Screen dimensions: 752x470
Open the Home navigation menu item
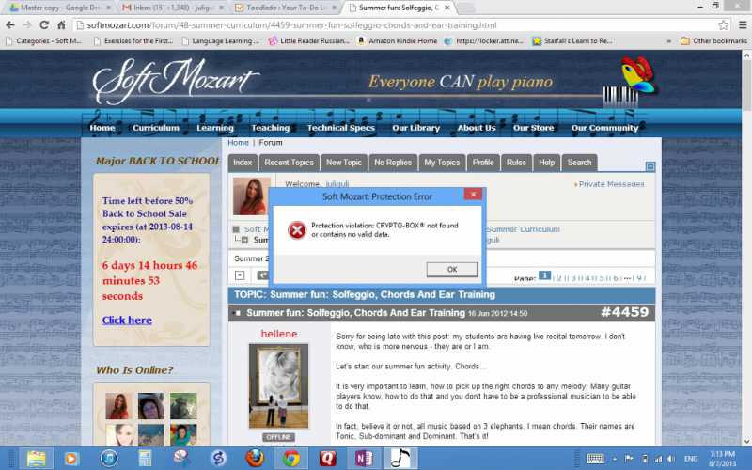pyautogui.click(x=102, y=128)
